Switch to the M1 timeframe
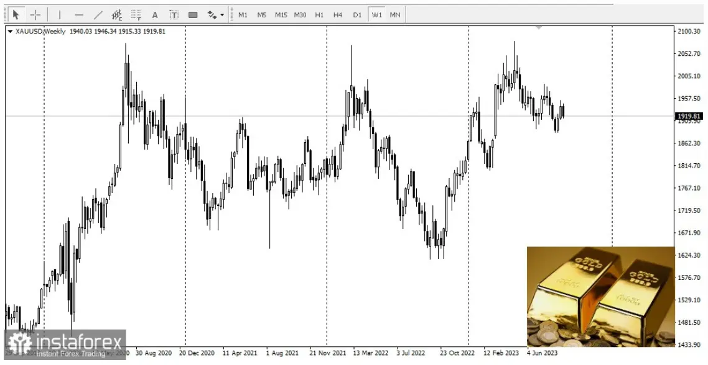Screen dimensions: 708x365 point(243,14)
